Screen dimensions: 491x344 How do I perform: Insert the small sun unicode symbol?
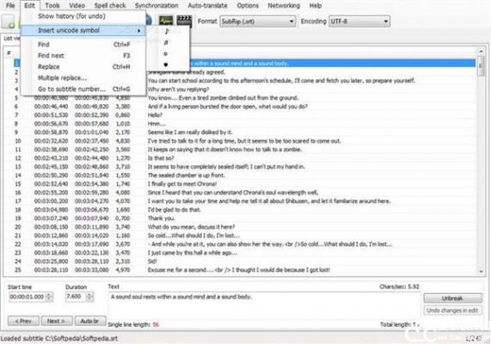pyautogui.click(x=166, y=54)
